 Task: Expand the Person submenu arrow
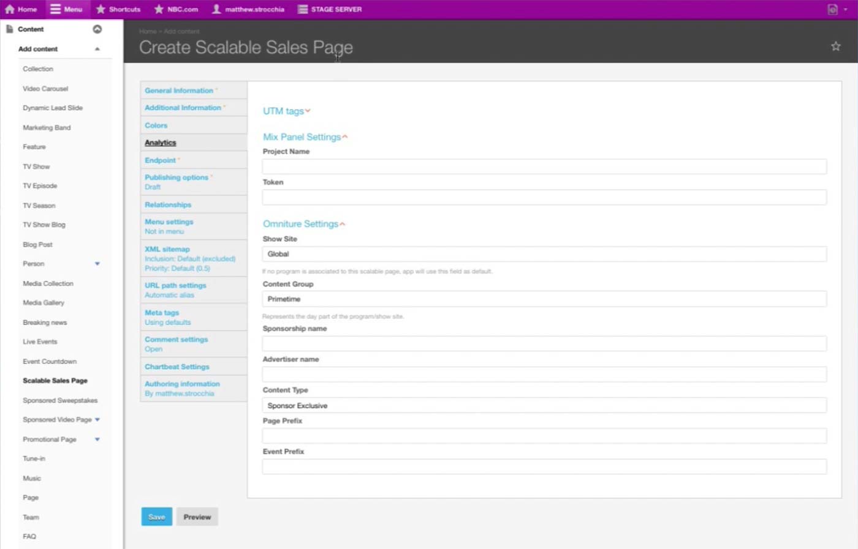pos(97,264)
